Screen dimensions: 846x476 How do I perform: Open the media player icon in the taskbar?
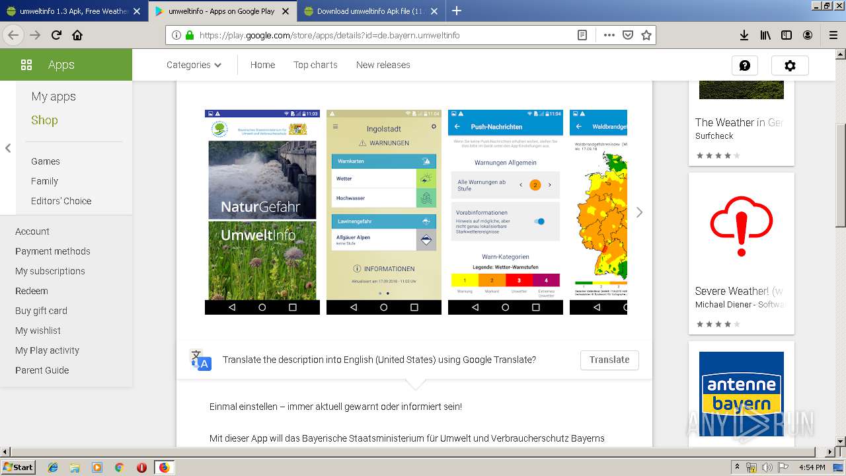[x=97, y=467]
